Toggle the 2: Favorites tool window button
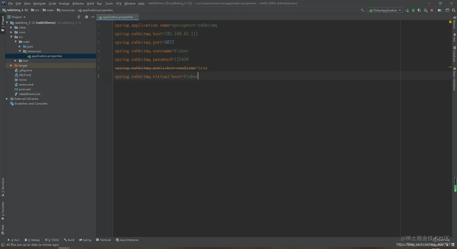The image size is (457, 249). coord(3,211)
